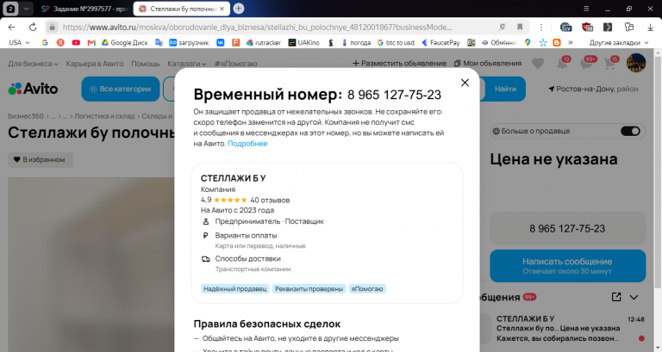Image resolution: width=662 pixels, height=352 pixels.
Task: Open the 'Логистика и склад' breadcrumb
Action: (x=104, y=116)
